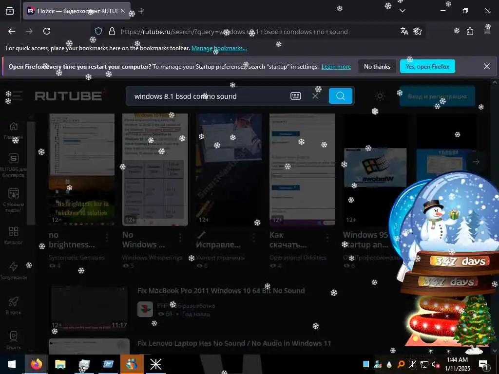
Task: Open RUTUBE для блогеров in sidebar
Action: coord(13,166)
